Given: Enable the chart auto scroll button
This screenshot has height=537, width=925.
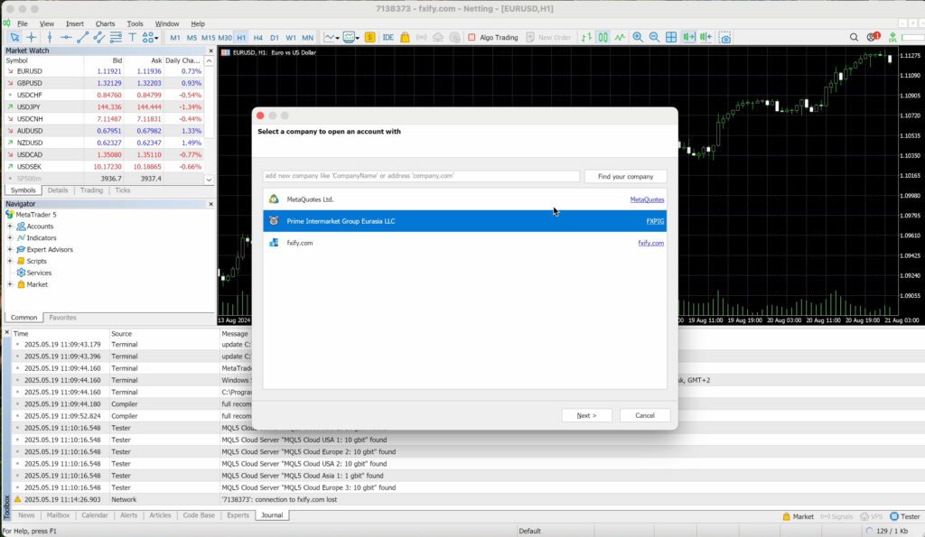Looking at the screenshot, I should [x=688, y=37].
